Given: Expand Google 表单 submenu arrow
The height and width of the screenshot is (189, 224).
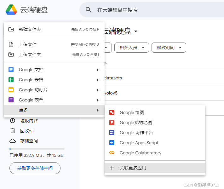Looking at the screenshot, I should [x=98, y=100].
